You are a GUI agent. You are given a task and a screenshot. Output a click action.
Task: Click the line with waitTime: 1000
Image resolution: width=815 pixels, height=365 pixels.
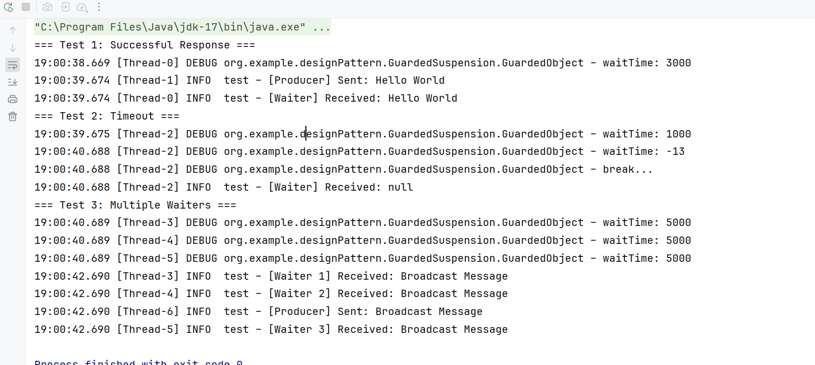coord(363,134)
